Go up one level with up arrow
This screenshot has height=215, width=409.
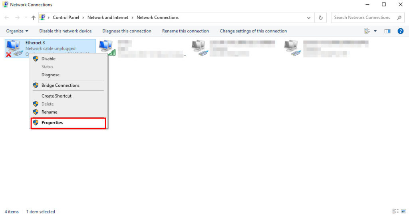coord(33,18)
